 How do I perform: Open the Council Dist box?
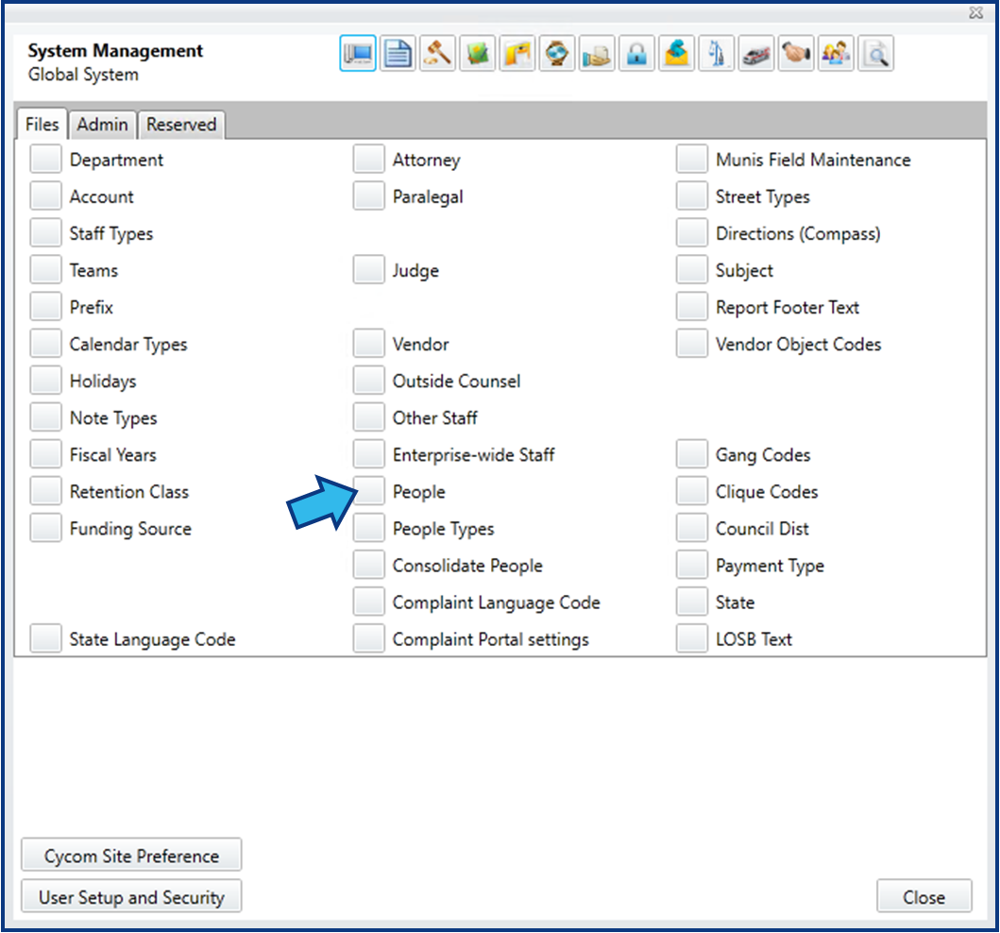pyautogui.click(x=692, y=529)
